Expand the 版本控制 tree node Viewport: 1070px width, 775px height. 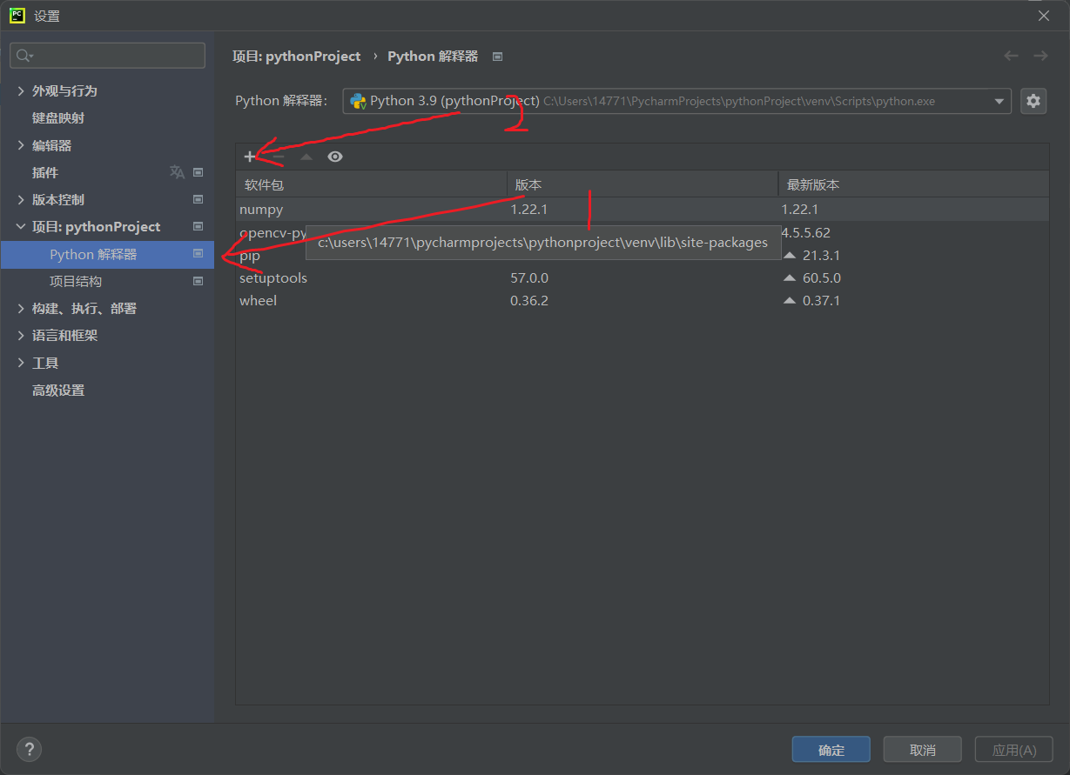pos(21,199)
